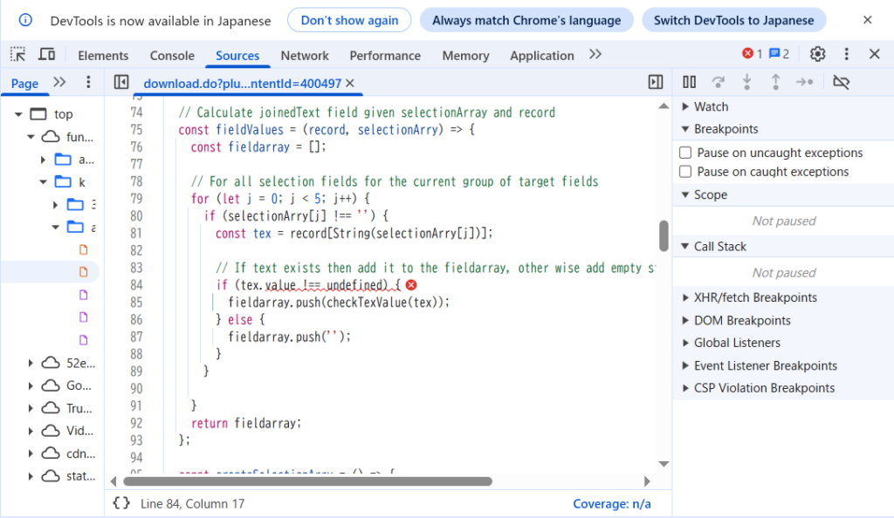Image resolution: width=894 pixels, height=518 pixels.
Task: Click the pretty print braces icon
Action: tap(122, 503)
